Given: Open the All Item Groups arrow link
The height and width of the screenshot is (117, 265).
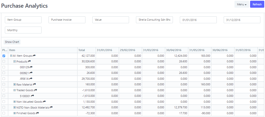Looking at the screenshot, I should pyautogui.click(x=34, y=55).
